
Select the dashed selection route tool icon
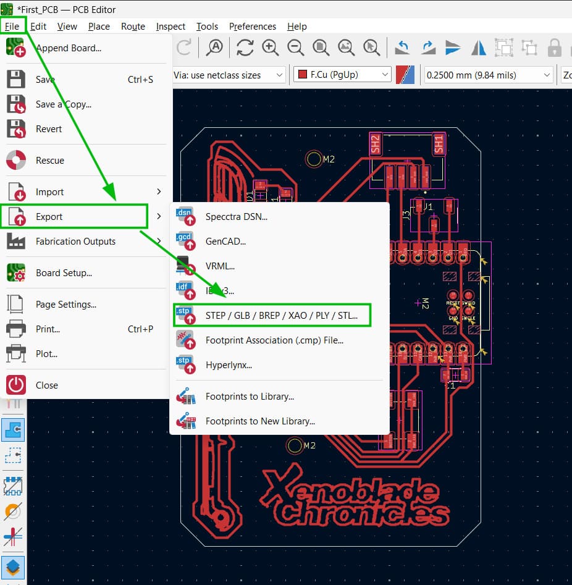point(13,455)
